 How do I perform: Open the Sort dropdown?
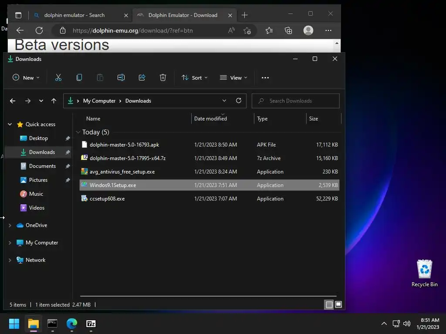pos(195,77)
